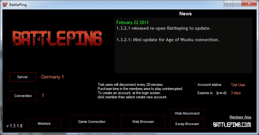Click the Febuary 22 2013 news date
This screenshot has height=135, width=259.
tap(133, 22)
